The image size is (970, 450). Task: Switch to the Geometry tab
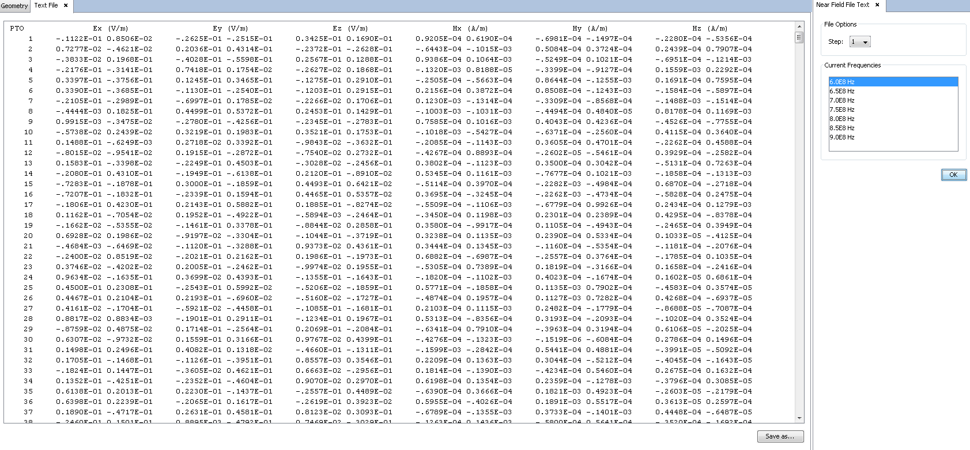click(x=14, y=6)
